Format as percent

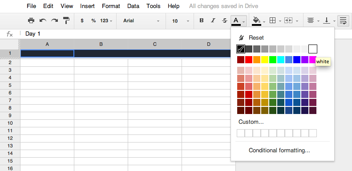93,20
